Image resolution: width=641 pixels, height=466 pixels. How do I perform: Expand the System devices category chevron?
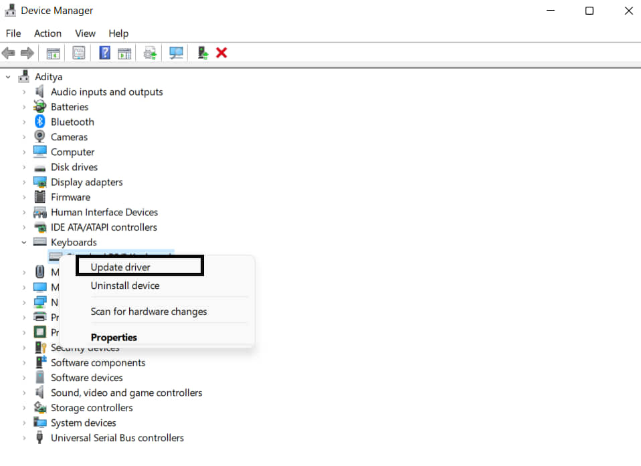coord(24,423)
